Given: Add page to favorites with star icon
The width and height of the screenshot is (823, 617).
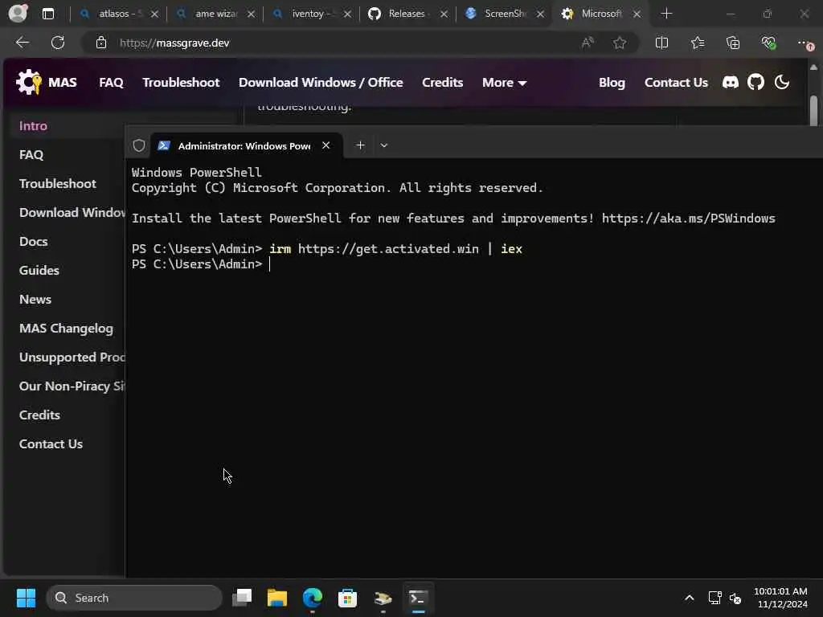Looking at the screenshot, I should tap(620, 43).
